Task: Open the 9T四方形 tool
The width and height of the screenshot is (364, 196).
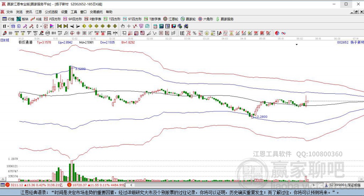Action: pyautogui.click(x=132, y=19)
